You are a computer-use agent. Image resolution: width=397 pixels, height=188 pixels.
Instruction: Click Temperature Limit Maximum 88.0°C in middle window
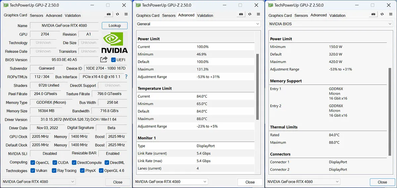202,119
